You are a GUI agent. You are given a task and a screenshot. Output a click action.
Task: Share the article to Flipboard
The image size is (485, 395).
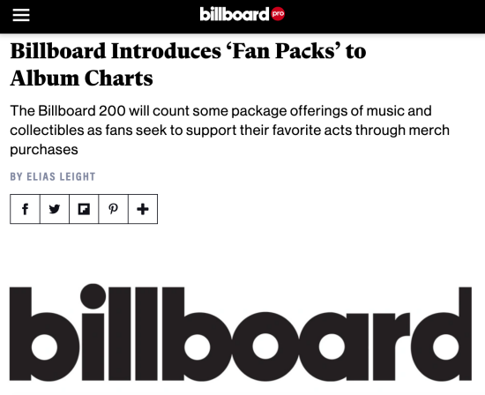point(84,209)
